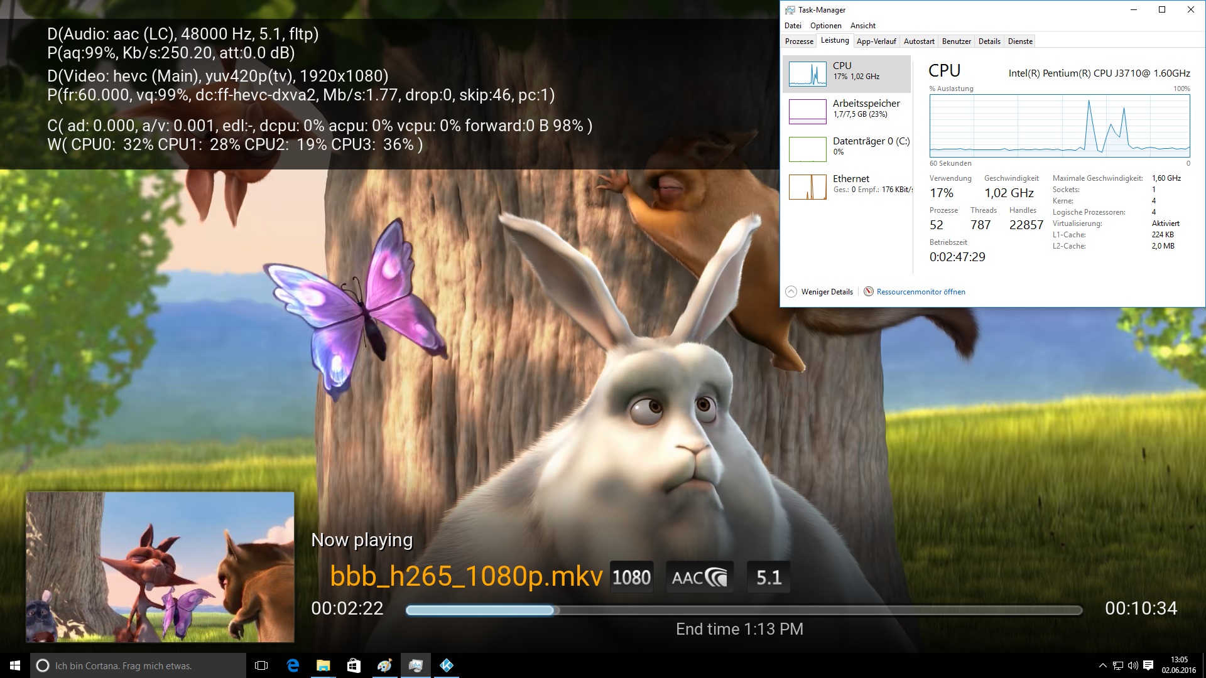The height and width of the screenshot is (678, 1206).
Task: Open the Ansicht menu in Task-Manager
Action: (862, 26)
